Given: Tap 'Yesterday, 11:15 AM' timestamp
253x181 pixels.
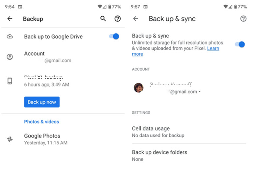Looking at the screenshot, I should tap(46, 142).
